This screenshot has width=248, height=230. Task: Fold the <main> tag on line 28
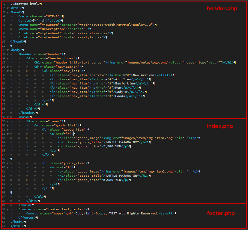(x=7, y=117)
